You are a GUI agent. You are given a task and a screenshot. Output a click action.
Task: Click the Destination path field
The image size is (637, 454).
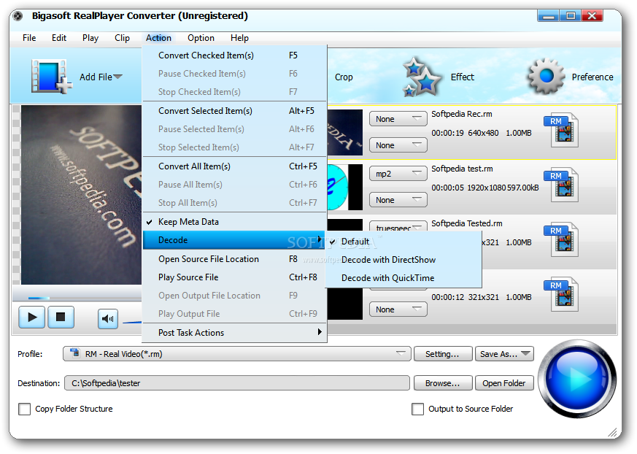[x=237, y=383]
